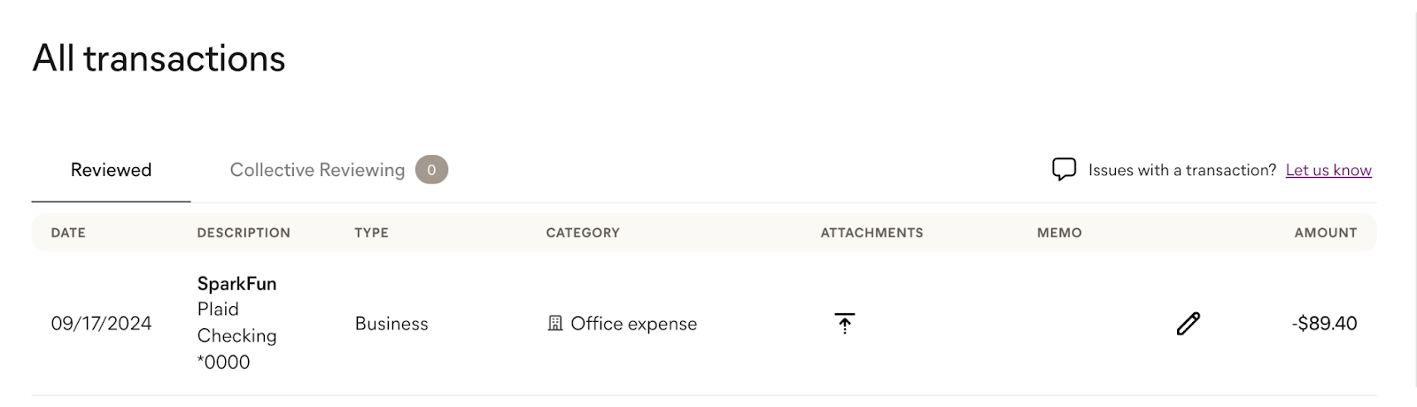This screenshot has width=1417, height=407.
Task: Click the 09/17/2024 transaction date
Action: click(101, 324)
